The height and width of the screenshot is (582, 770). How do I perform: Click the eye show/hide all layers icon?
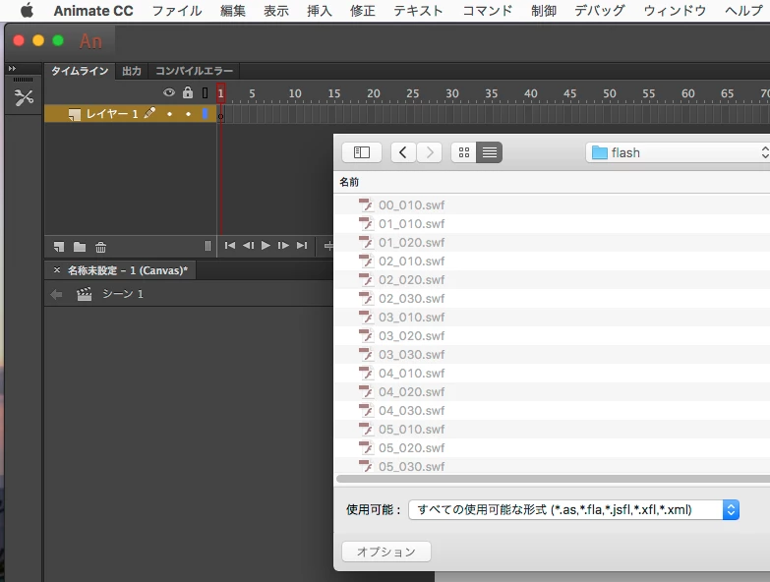[x=169, y=92]
